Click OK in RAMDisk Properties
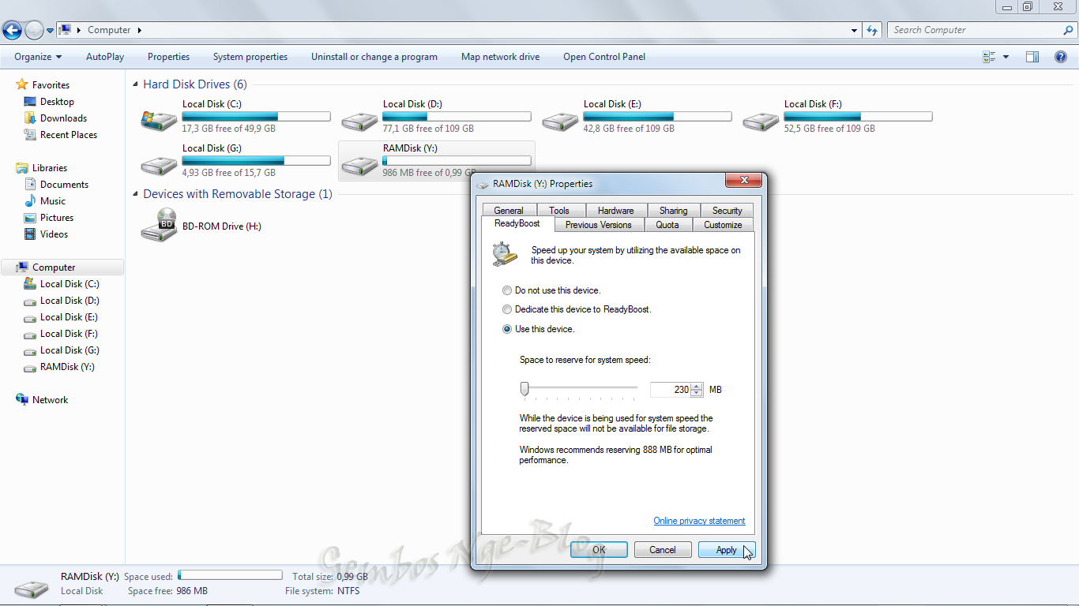The width and height of the screenshot is (1079, 606). click(599, 550)
